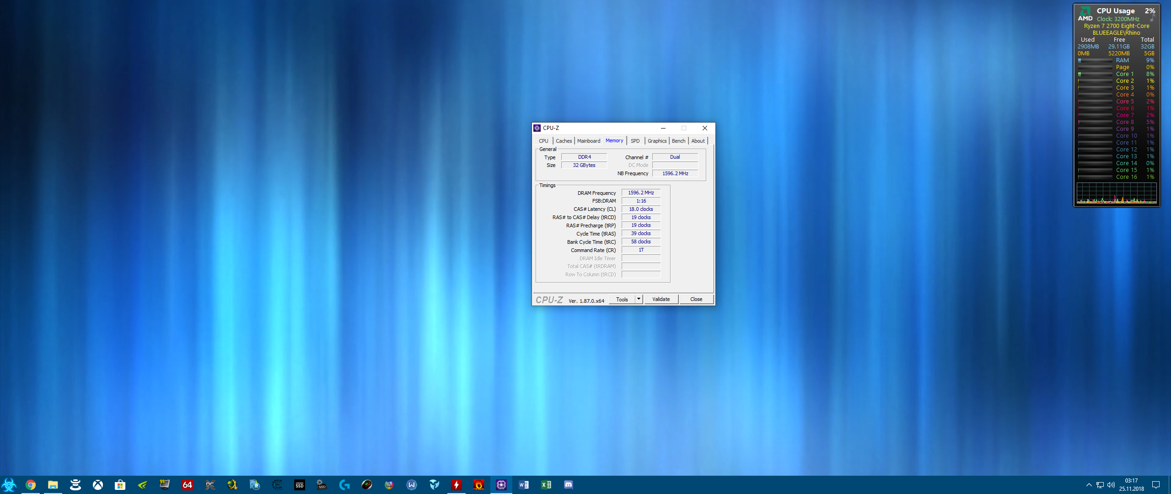Show hidden system tray icons
This screenshot has height=494, width=1171.
coord(1089,485)
